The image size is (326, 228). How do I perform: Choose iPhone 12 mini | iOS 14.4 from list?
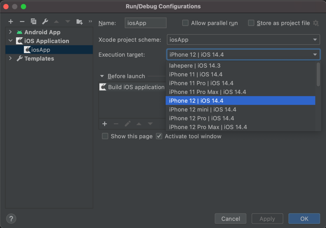[202, 110]
